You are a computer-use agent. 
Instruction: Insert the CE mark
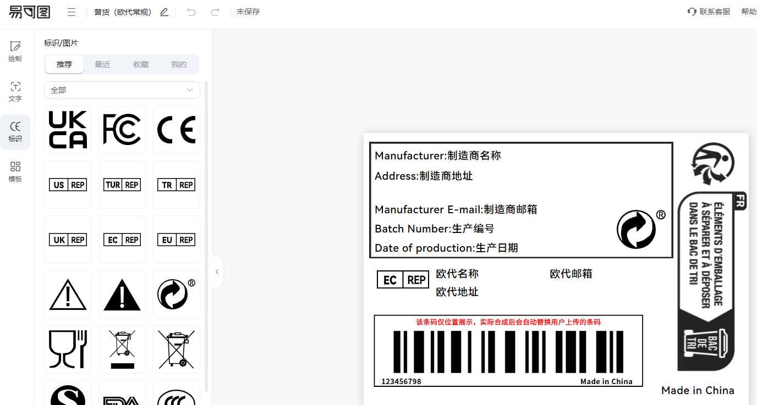[x=176, y=130]
